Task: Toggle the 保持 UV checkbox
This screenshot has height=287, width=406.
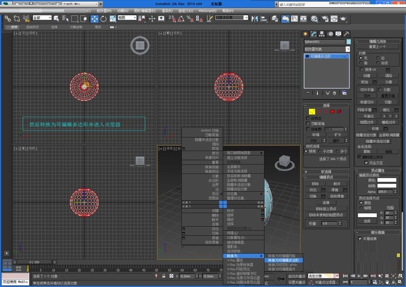Action: (362, 69)
